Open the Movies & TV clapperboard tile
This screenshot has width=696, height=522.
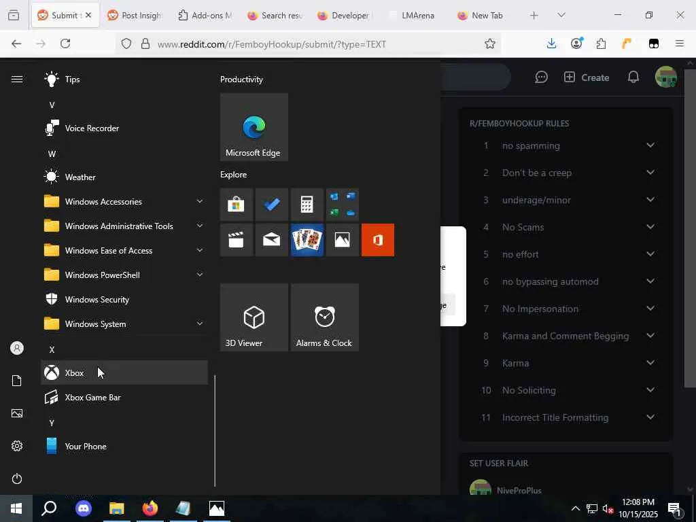(236, 240)
